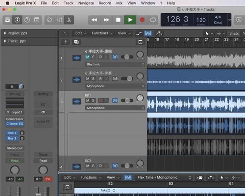Open the Rhythmic flex mode dropdown
Image resolution: width=245 pixels, height=196 pixels.
click(x=115, y=64)
